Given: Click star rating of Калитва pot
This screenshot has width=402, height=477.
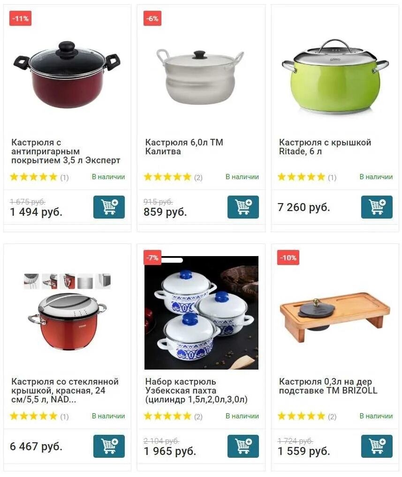Looking at the screenshot, I should 167,177.
